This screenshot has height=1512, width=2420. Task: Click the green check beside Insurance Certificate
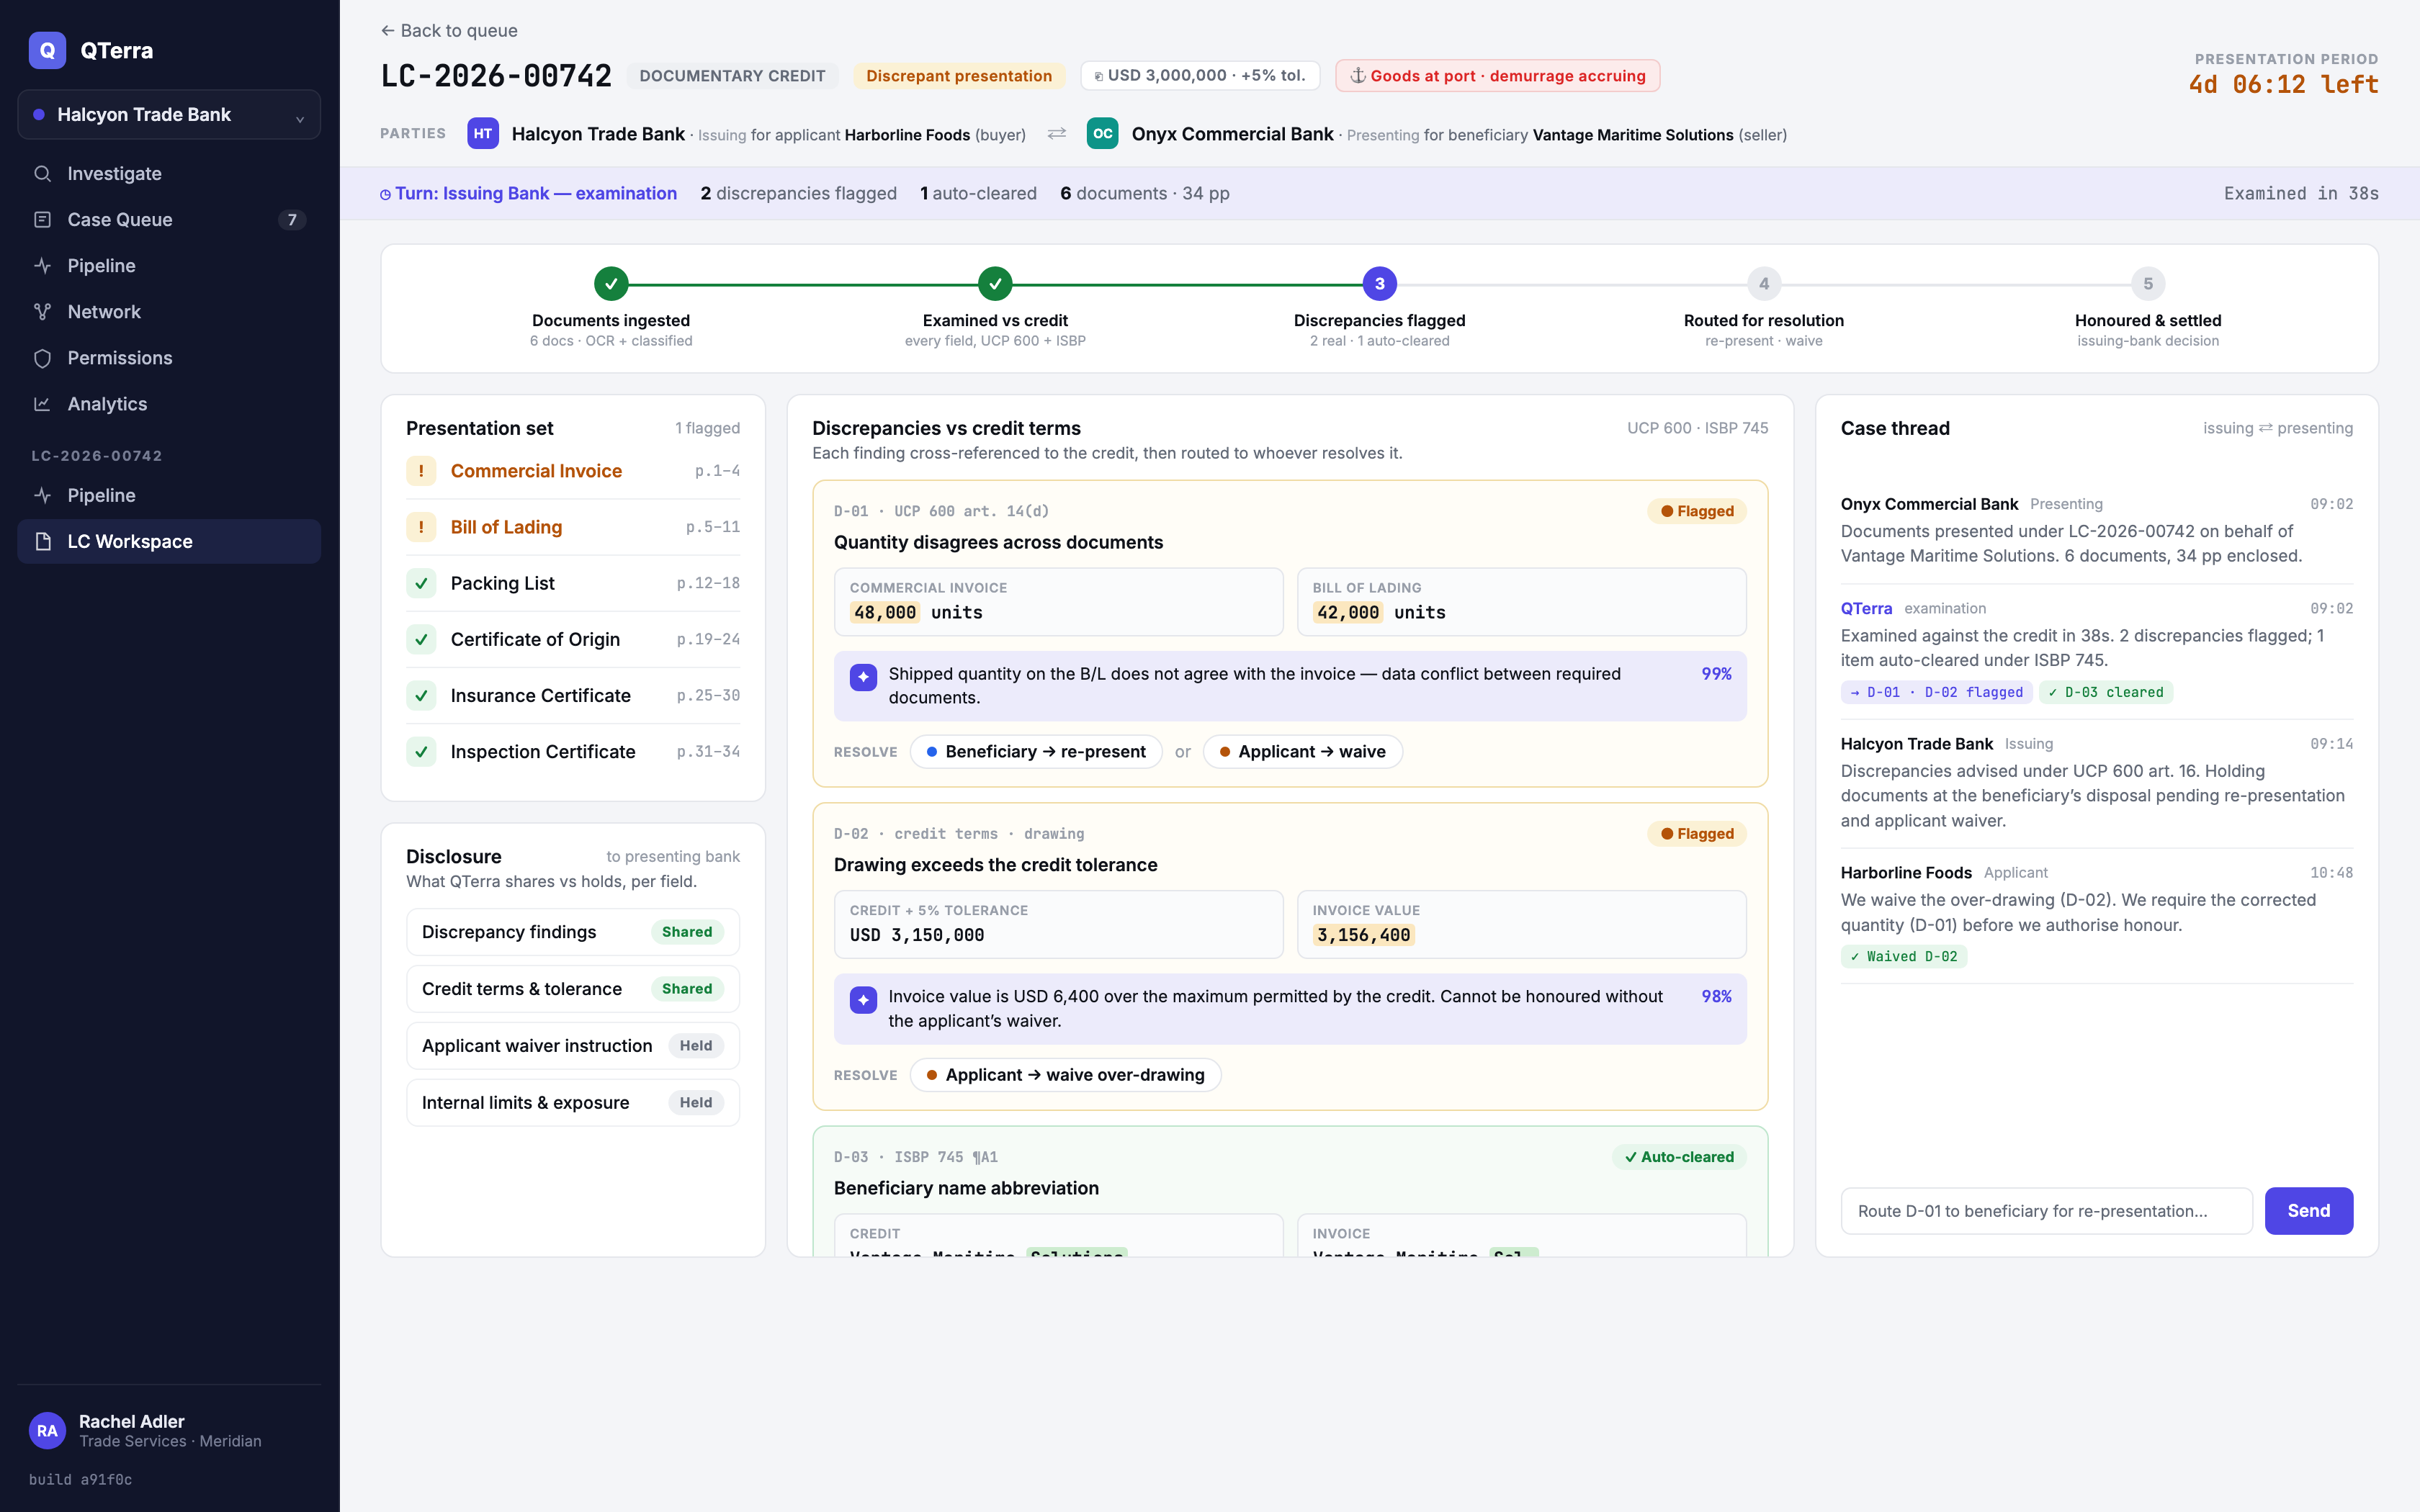pos(421,696)
